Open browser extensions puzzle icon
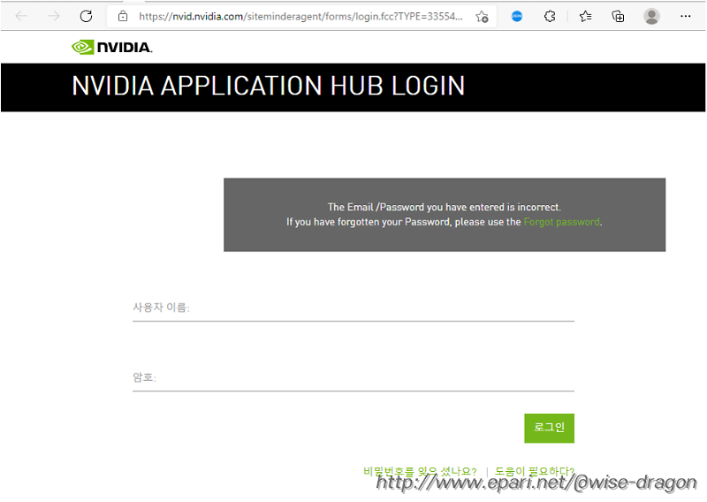The width and height of the screenshot is (707, 502). [550, 17]
